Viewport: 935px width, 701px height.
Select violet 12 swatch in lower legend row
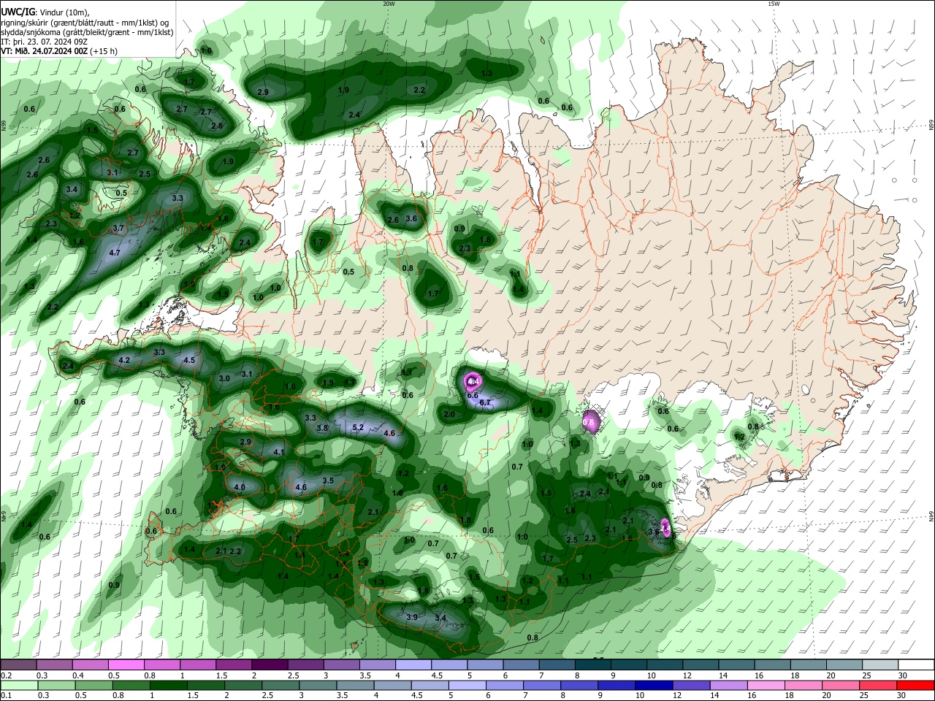click(691, 686)
